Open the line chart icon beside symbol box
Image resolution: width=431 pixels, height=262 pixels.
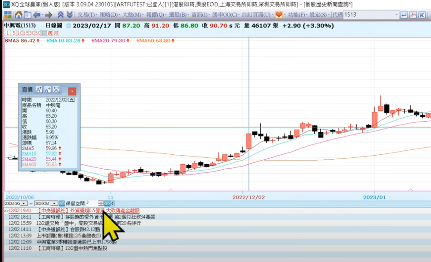coord(413,15)
